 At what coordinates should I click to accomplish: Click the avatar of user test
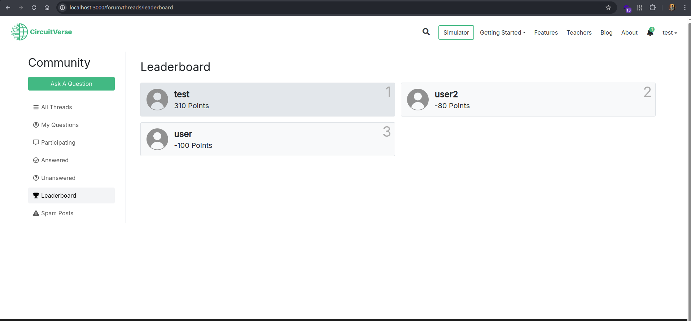click(x=157, y=100)
